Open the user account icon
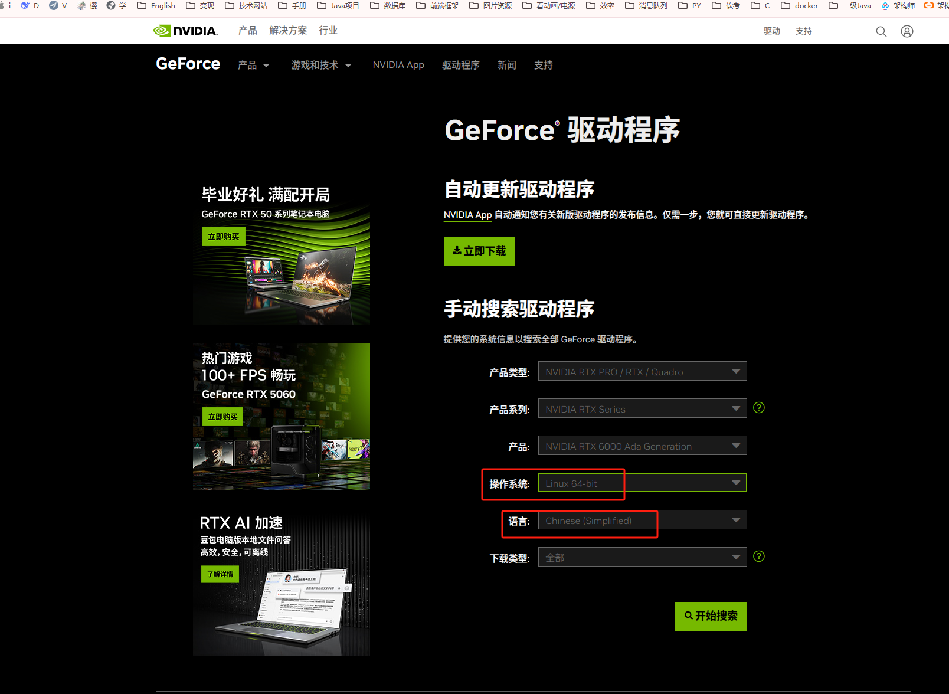Viewport: 949px width, 694px height. [907, 31]
